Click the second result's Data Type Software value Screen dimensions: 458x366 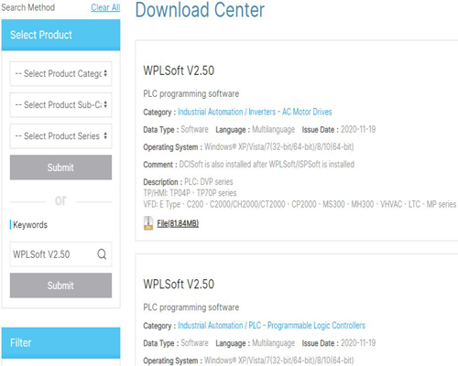(x=194, y=343)
